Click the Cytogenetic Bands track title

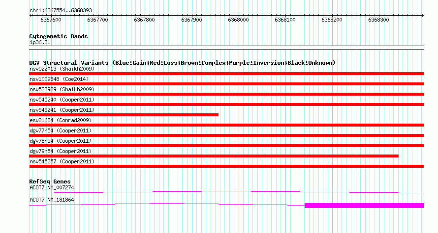[59, 36]
